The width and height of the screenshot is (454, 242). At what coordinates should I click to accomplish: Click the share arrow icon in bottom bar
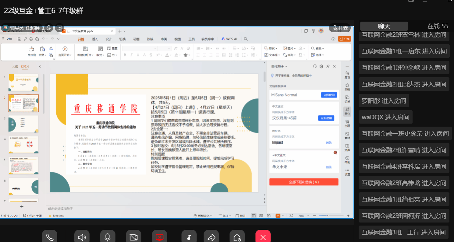211,237
